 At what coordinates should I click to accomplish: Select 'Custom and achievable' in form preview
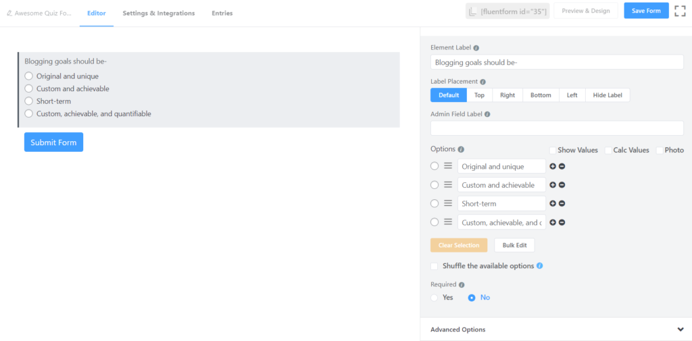point(28,88)
